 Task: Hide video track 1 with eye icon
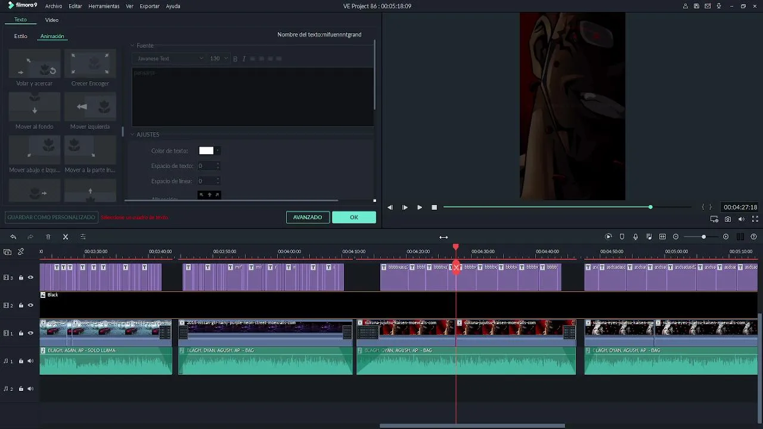click(x=30, y=334)
